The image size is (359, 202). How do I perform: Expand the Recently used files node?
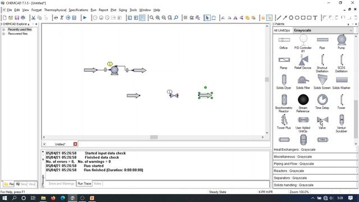3,30
